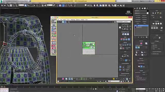The height and width of the screenshot is (92, 165).
Task: Toggle the Rescale checkbox in Arrange Elements
Action: pyautogui.click(x=126, y=66)
